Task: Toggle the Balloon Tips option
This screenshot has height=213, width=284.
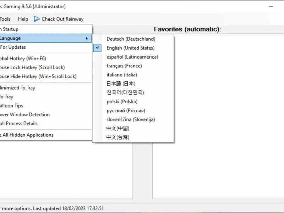Action: point(46,105)
